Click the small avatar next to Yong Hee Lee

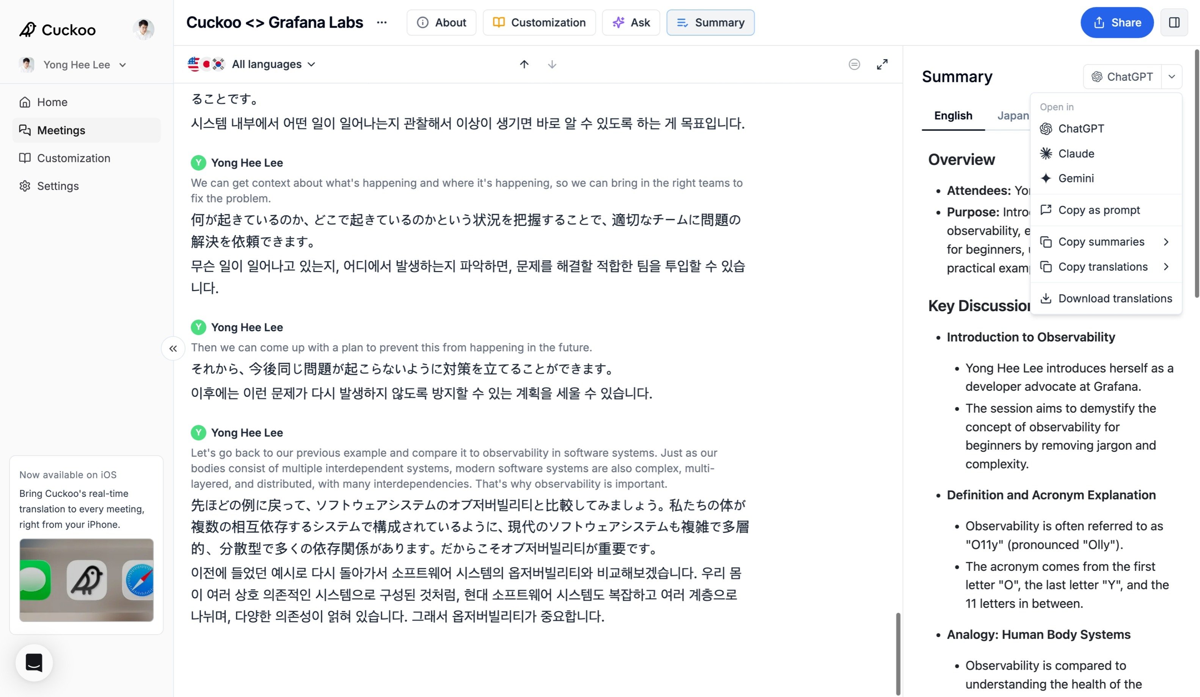coord(27,65)
